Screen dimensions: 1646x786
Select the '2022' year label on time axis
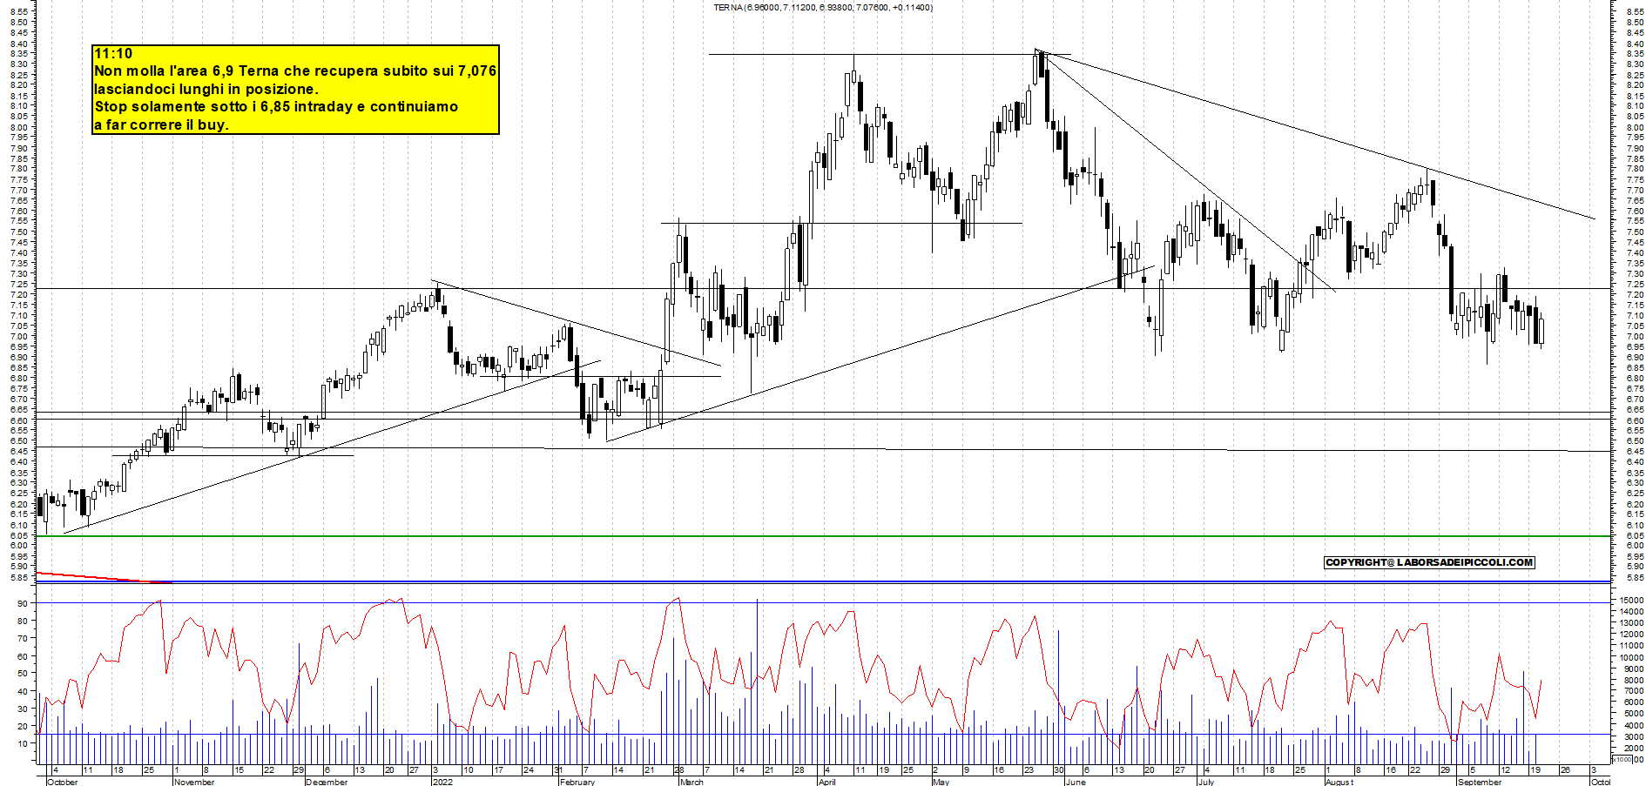[443, 782]
